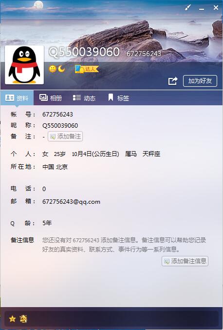This screenshot has width=223, height=330.
Task: Open the 标签 tab
Action: (x=118, y=98)
